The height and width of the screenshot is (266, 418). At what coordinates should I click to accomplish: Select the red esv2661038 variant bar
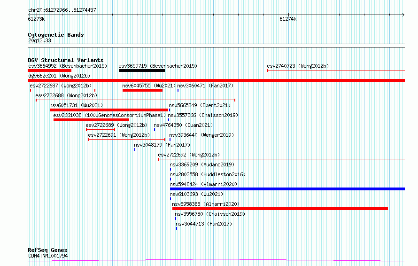point(92,120)
